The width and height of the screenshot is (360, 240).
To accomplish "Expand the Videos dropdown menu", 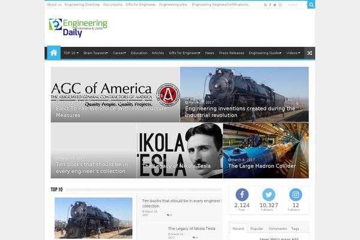I will coord(293,53).
